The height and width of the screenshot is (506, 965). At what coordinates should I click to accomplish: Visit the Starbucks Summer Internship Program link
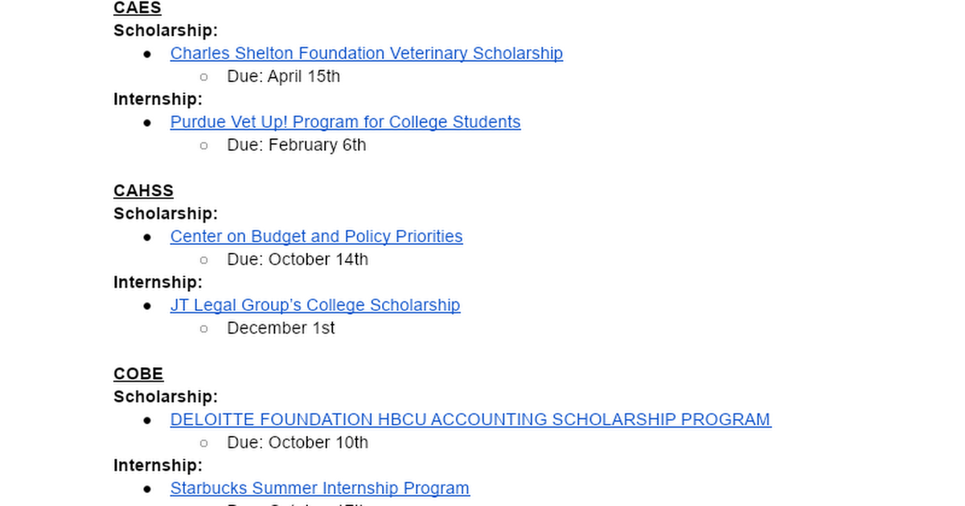319,488
